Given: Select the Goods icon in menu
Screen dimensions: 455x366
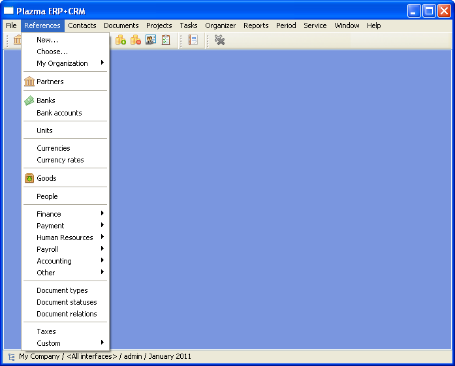Looking at the screenshot, I should (29, 178).
